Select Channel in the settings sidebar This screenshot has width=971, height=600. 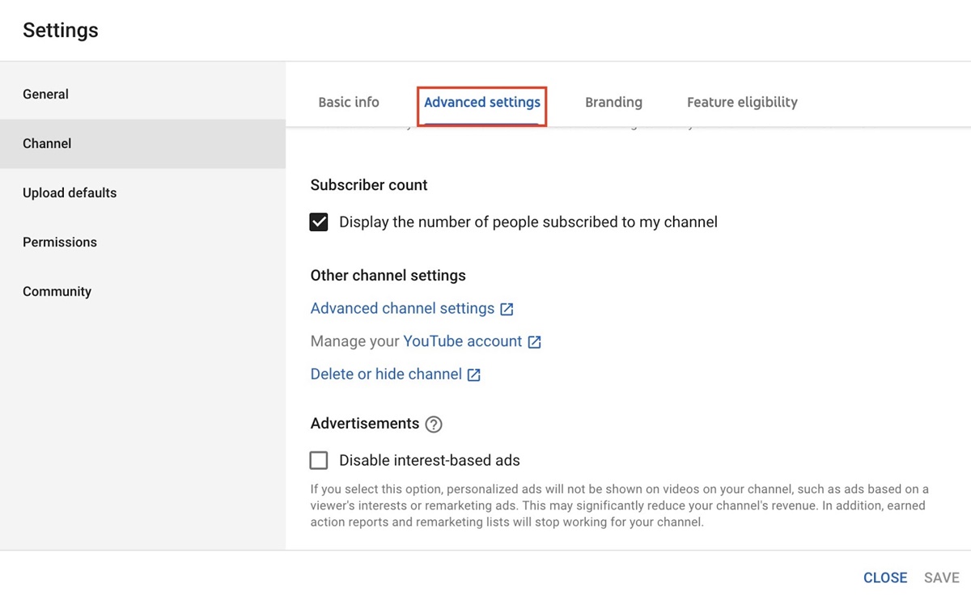(47, 144)
